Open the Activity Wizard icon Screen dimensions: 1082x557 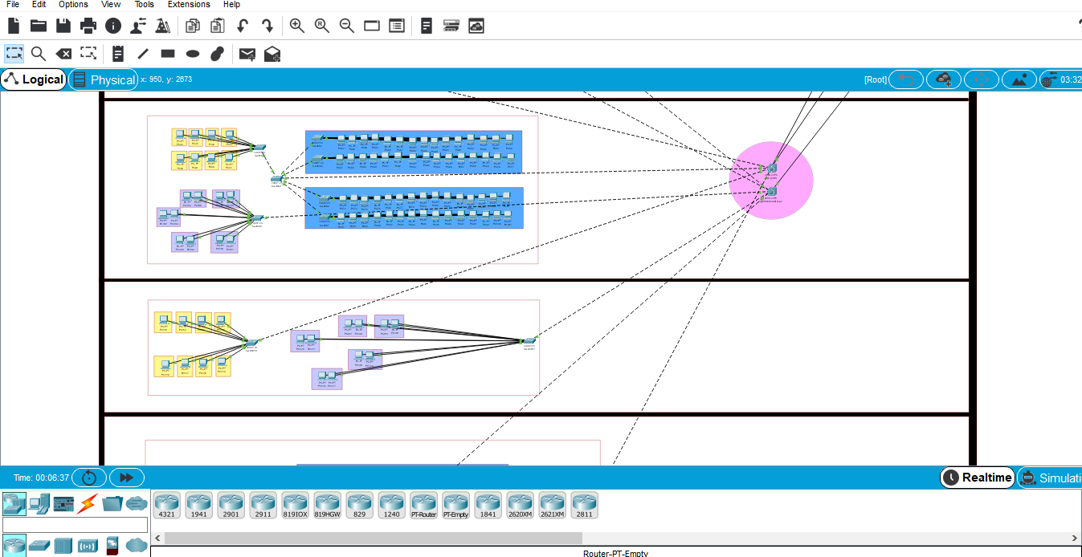tap(163, 26)
